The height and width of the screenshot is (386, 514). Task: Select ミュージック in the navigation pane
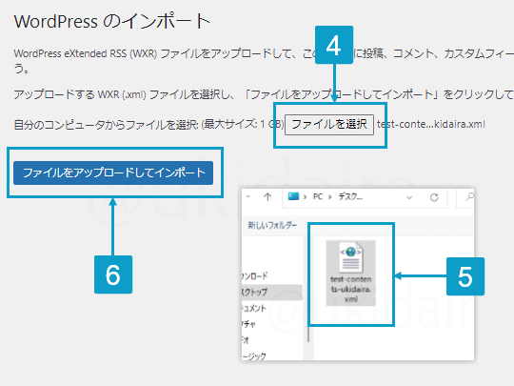[254, 356]
